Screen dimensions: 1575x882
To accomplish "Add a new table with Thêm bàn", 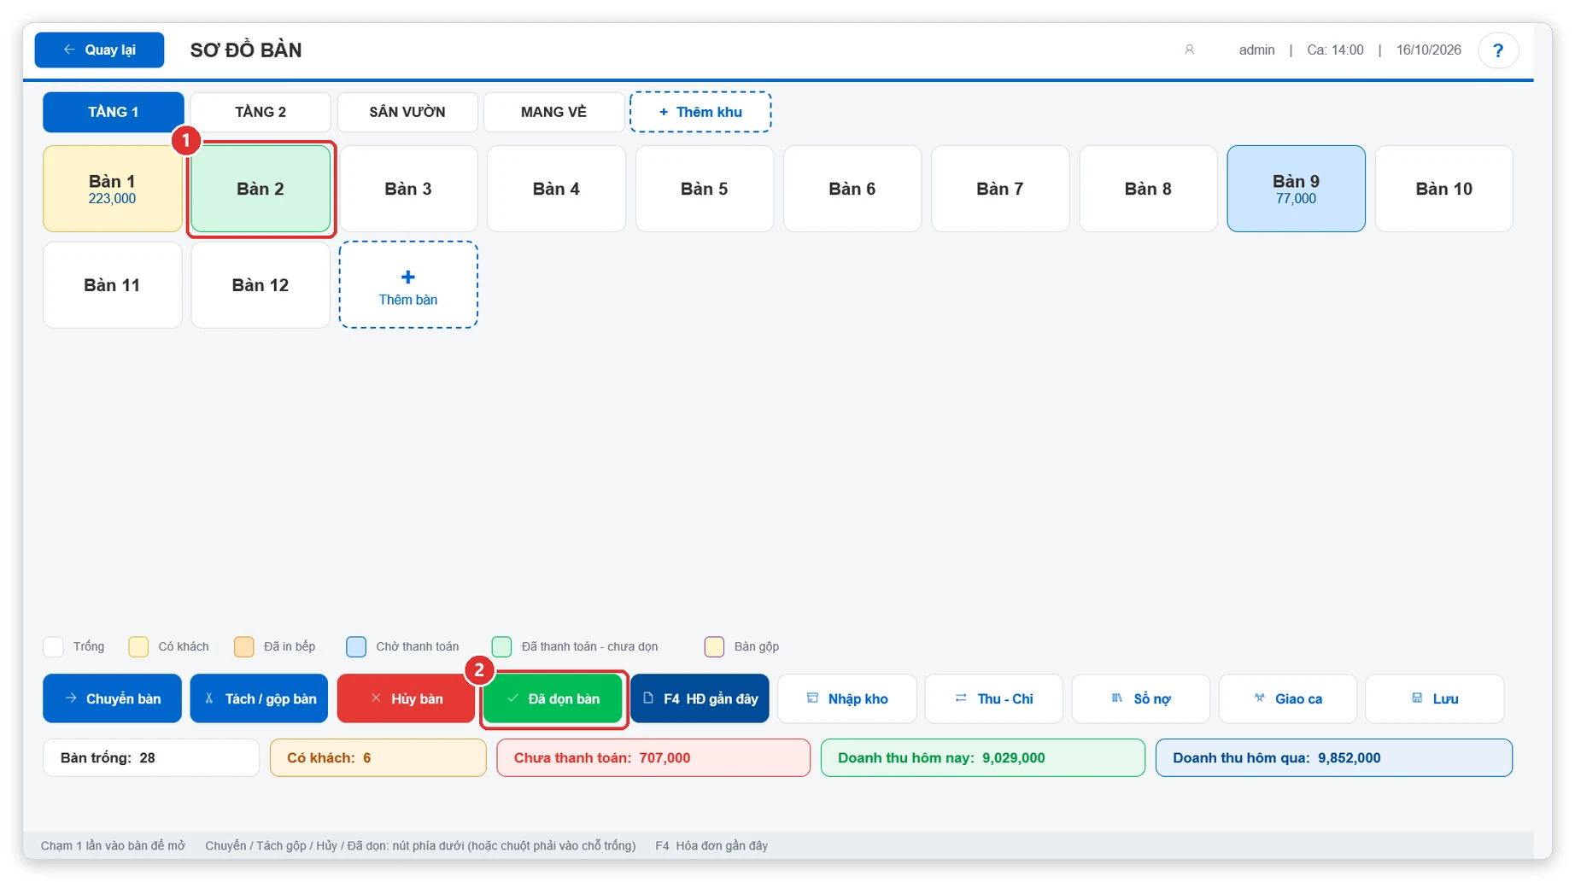I will click(x=408, y=285).
